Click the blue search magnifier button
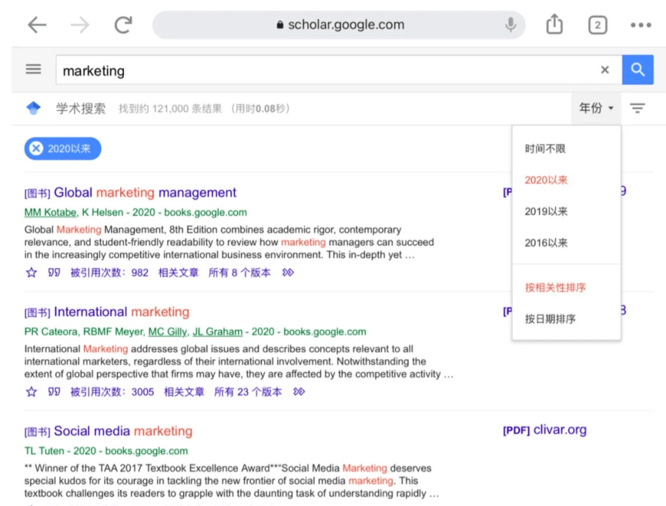 [638, 70]
